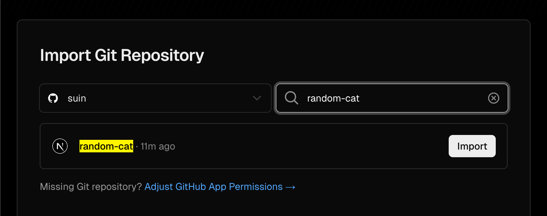Import the random-cat repository

click(472, 146)
